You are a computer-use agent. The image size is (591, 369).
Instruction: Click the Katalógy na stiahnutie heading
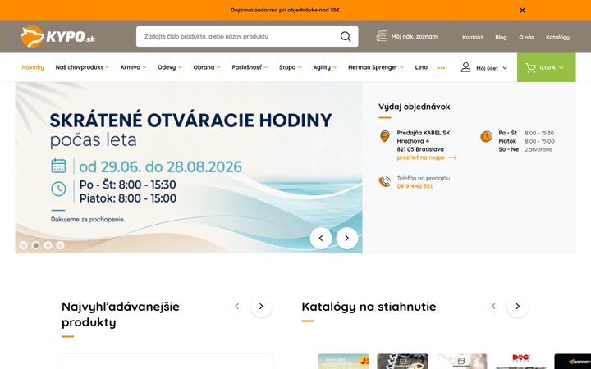pos(369,307)
